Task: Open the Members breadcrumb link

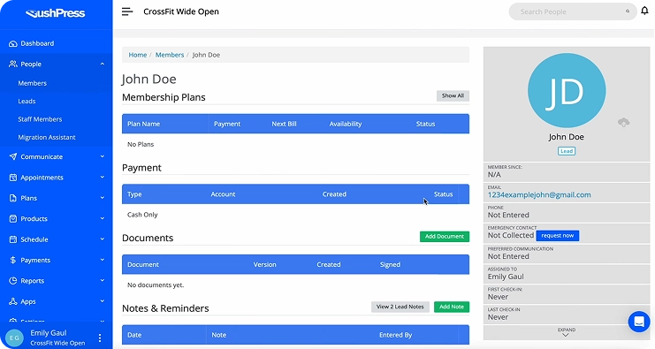Action: pyautogui.click(x=170, y=55)
